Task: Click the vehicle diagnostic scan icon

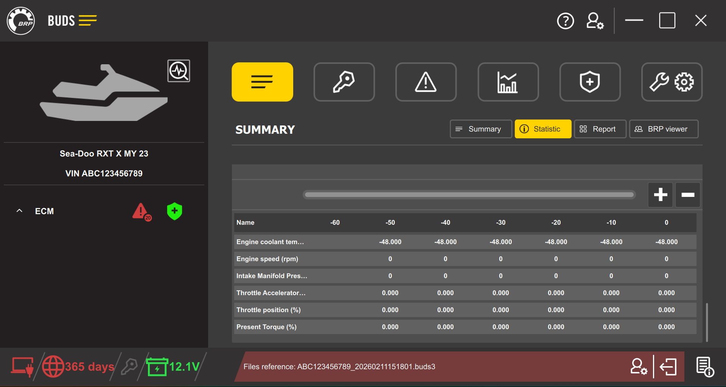Action: (x=179, y=71)
